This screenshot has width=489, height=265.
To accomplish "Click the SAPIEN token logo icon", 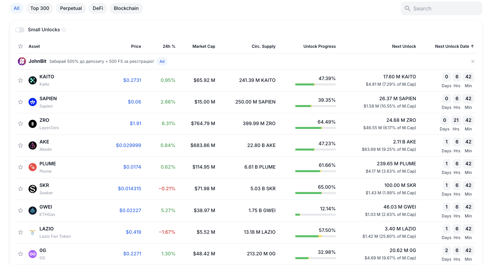I will pyautogui.click(x=33, y=102).
